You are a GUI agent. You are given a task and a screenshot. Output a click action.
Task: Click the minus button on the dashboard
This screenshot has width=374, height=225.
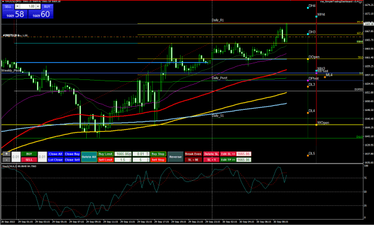point(7,160)
